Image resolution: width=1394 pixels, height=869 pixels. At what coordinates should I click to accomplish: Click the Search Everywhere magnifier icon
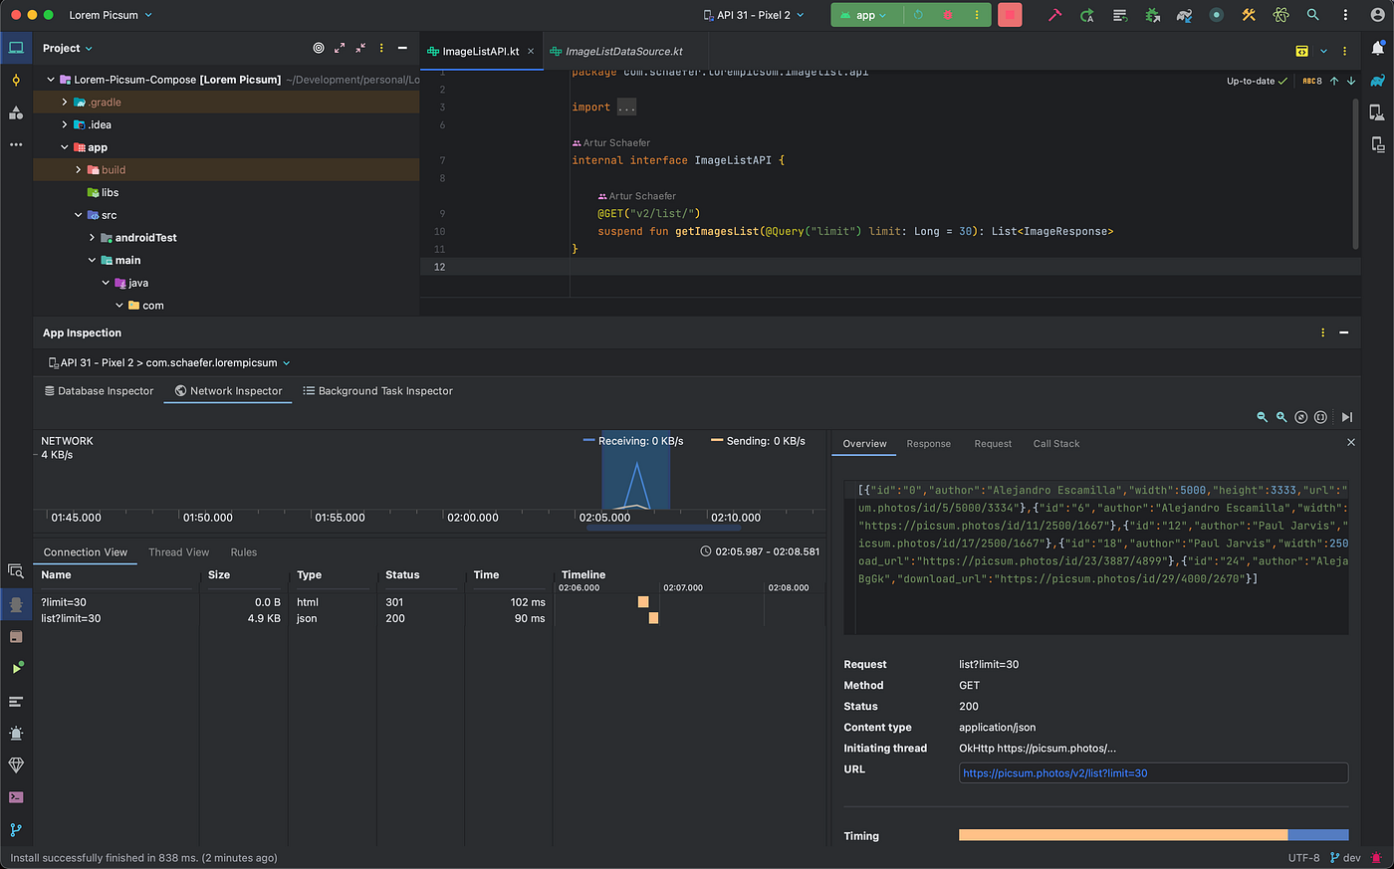coord(1313,15)
